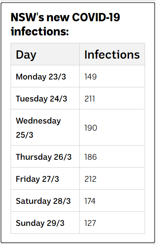Select the Wednesday 25/3 cell
The height and width of the screenshot is (244, 156).
tap(45, 127)
